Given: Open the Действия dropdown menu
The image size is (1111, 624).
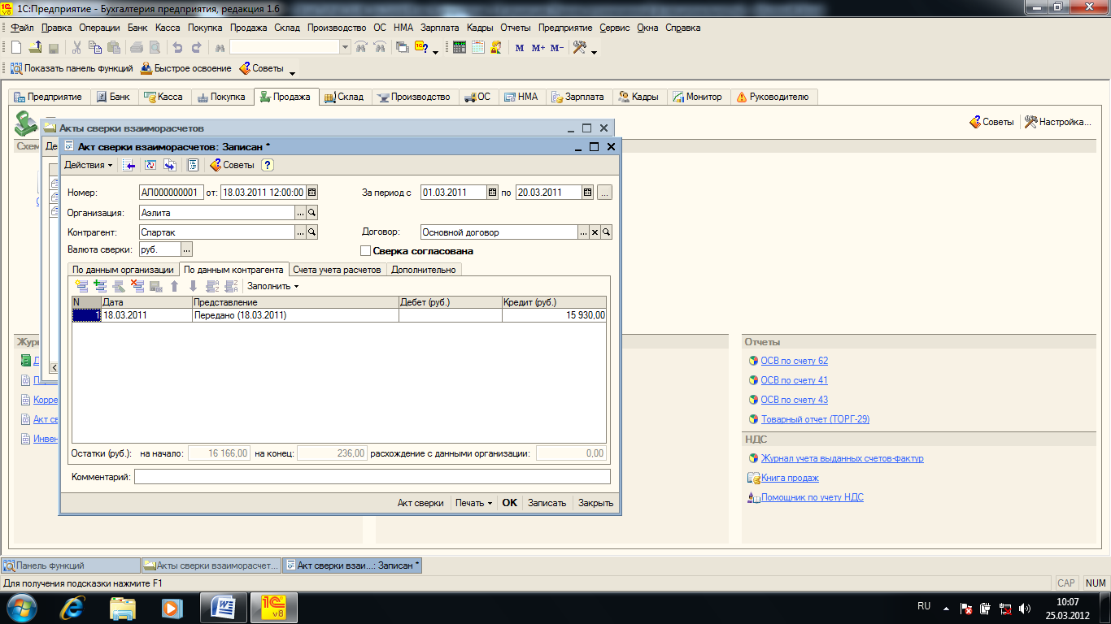Looking at the screenshot, I should tap(89, 165).
